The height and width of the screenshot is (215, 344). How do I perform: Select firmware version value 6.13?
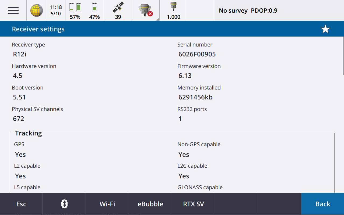[x=185, y=76]
